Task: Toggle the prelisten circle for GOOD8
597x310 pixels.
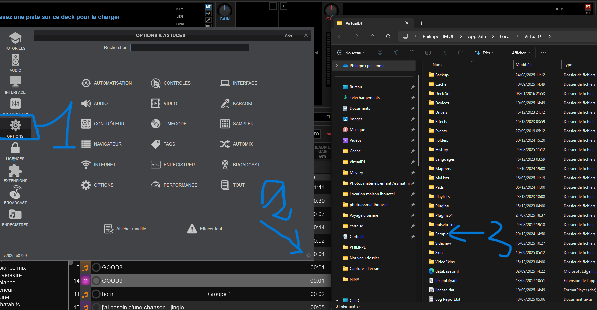Action: click(x=96, y=267)
